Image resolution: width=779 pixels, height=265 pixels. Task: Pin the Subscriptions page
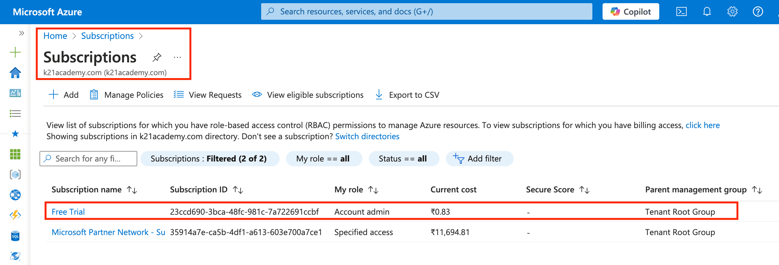pyautogui.click(x=157, y=57)
